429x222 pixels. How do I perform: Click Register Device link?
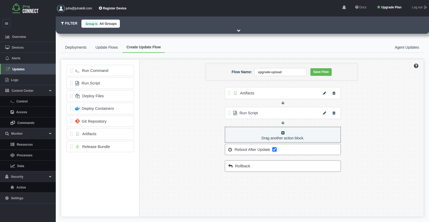click(113, 8)
